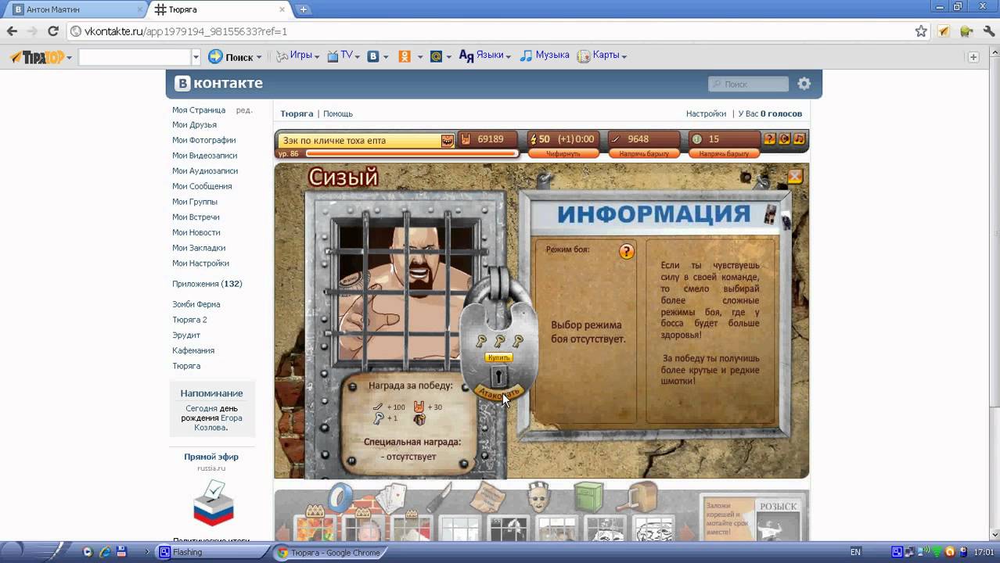Viewport: 1000px width, 563px height.
Task: Click the Помощь link
Action: click(x=338, y=114)
